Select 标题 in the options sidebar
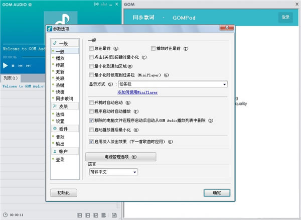This screenshot has height=220, width=301. pos(60,65)
